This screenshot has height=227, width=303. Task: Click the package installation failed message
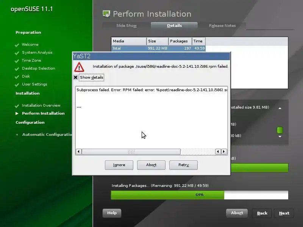pyautogui.click(x=160, y=67)
